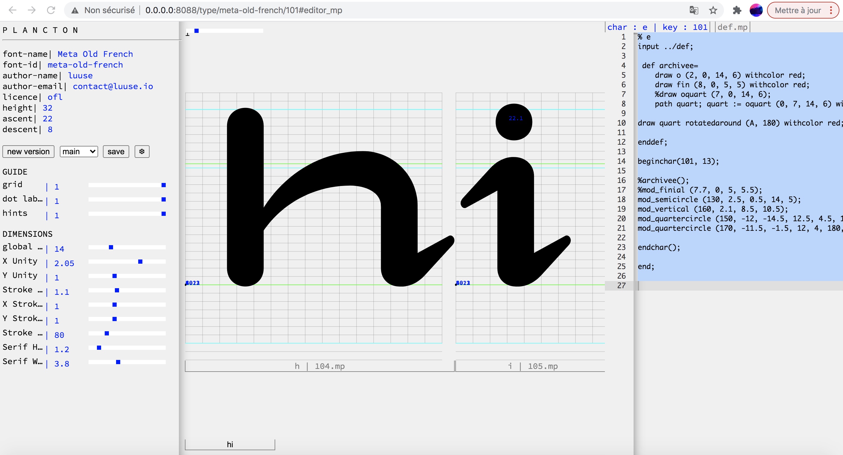Switch to the def.mp tab
843x455 pixels.
pos(732,27)
